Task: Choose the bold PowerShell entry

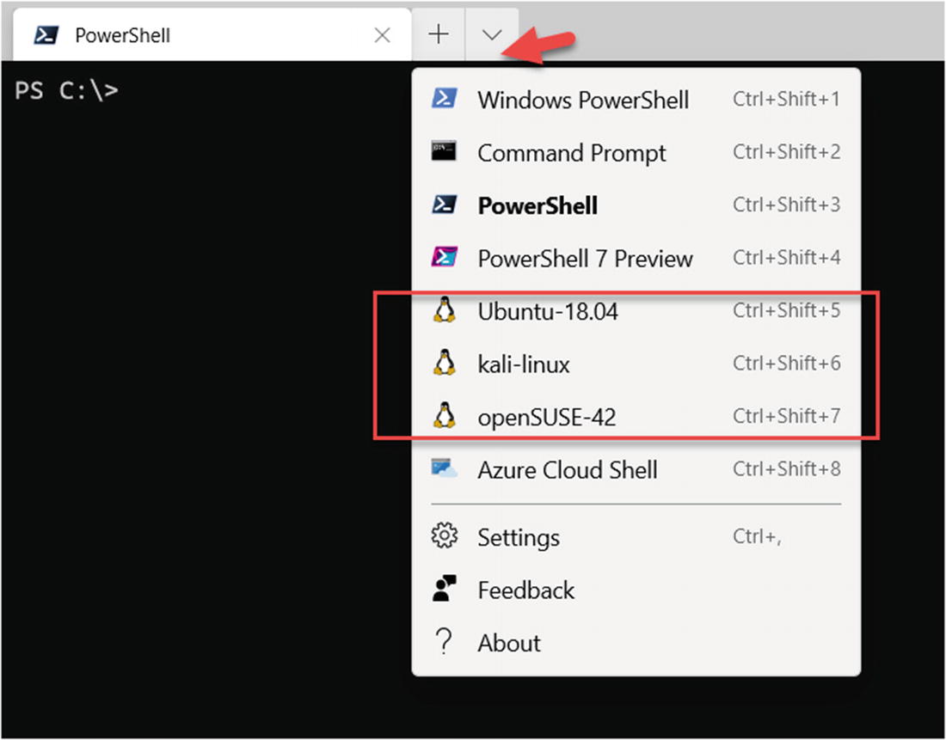Action: point(636,205)
